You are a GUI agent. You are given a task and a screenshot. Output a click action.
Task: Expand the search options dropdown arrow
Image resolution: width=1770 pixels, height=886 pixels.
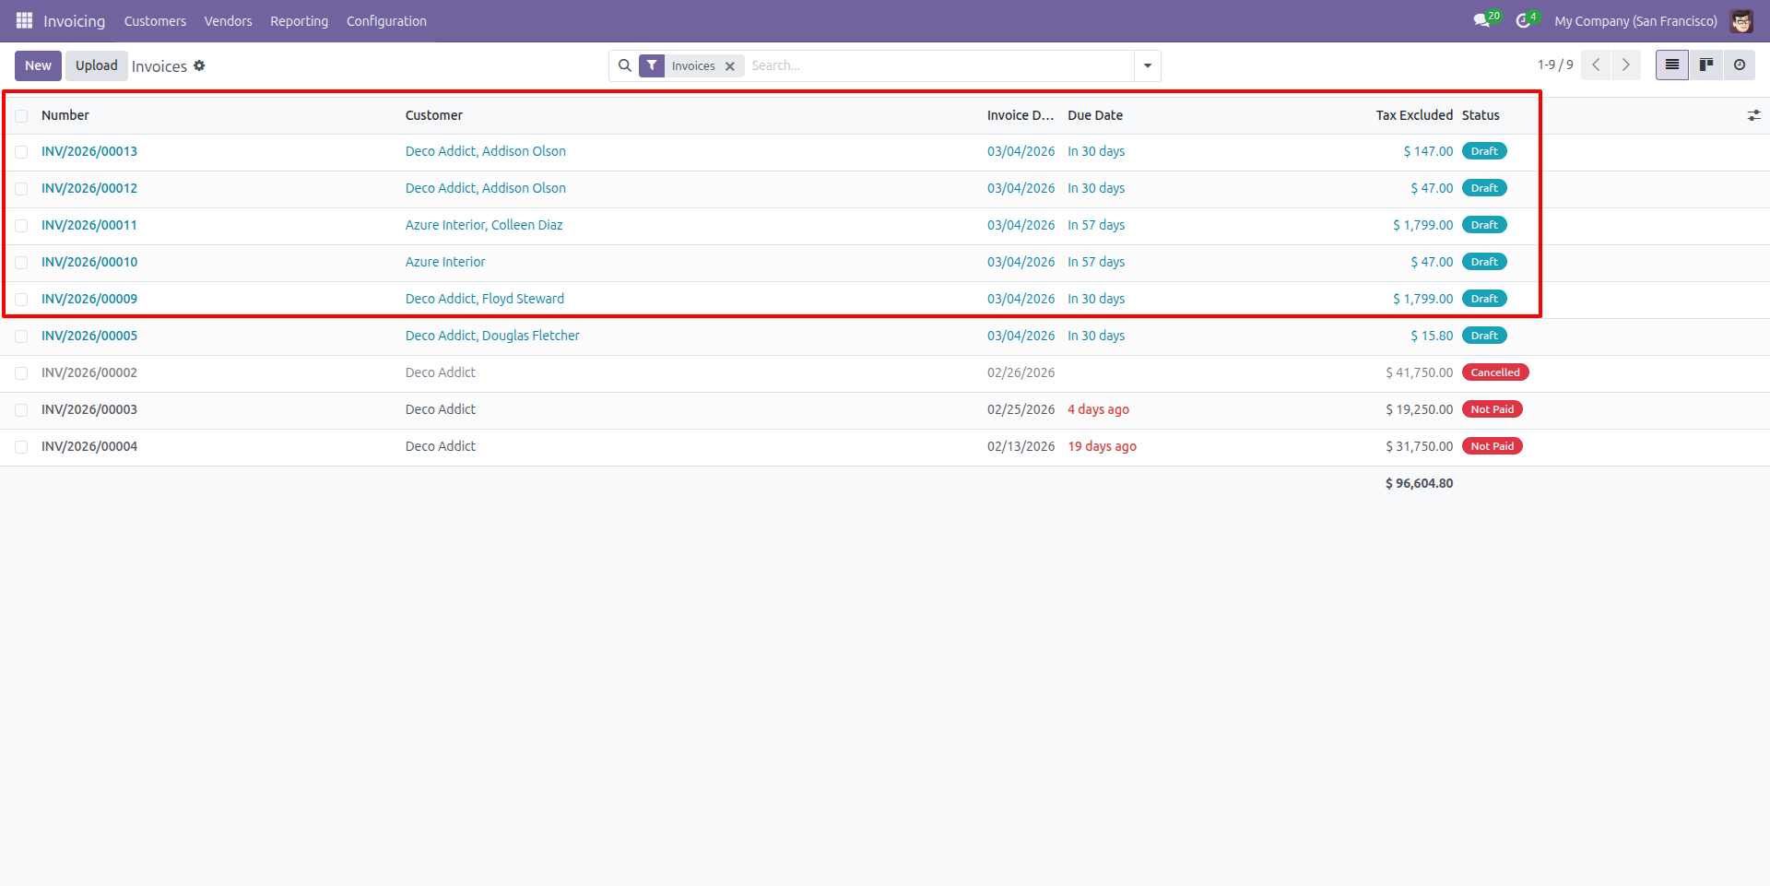(1148, 65)
